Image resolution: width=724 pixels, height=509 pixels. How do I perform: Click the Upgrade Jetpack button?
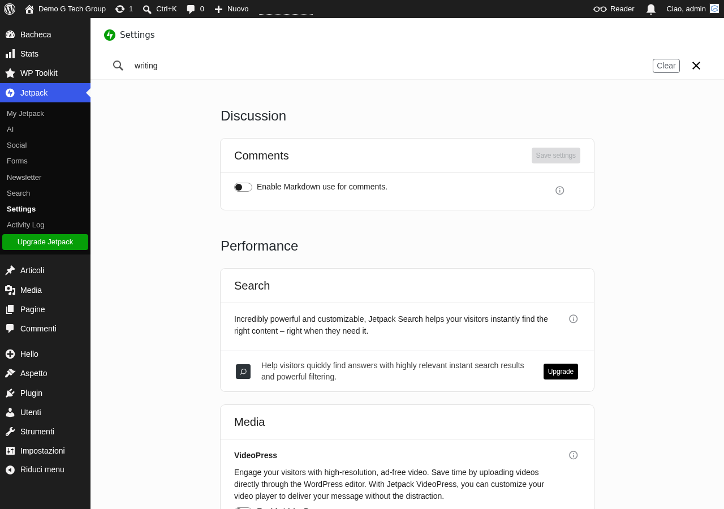pyautogui.click(x=45, y=242)
